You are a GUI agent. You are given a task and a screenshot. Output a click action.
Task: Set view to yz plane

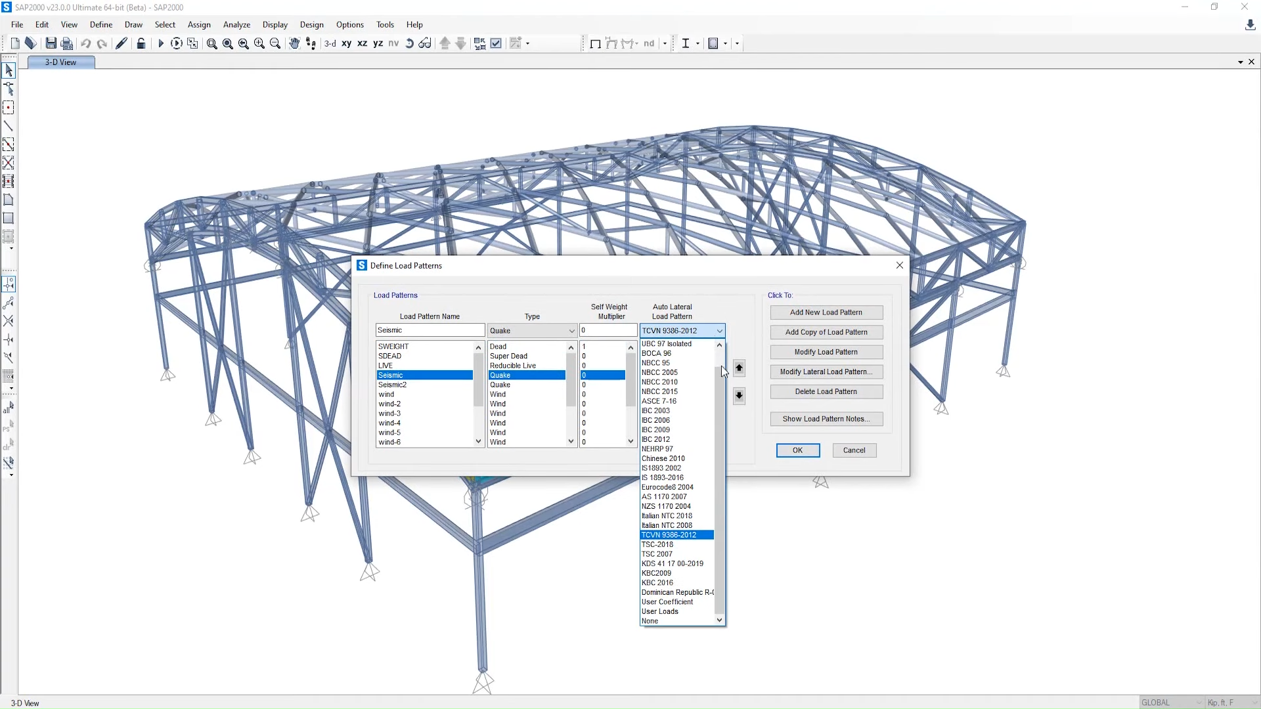[x=378, y=43]
